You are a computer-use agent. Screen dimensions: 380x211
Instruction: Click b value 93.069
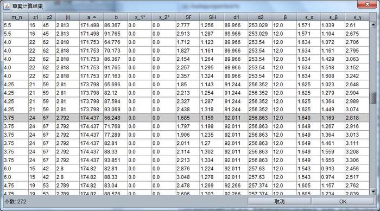tap(116, 110)
